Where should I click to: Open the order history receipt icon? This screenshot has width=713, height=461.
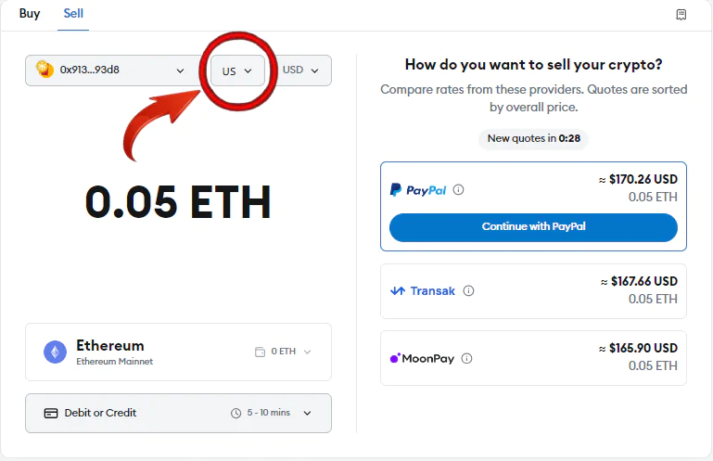pos(681,15)
